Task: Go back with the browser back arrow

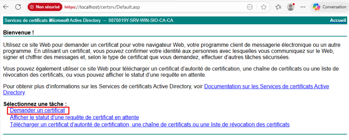Action: (x=6, y=7)
